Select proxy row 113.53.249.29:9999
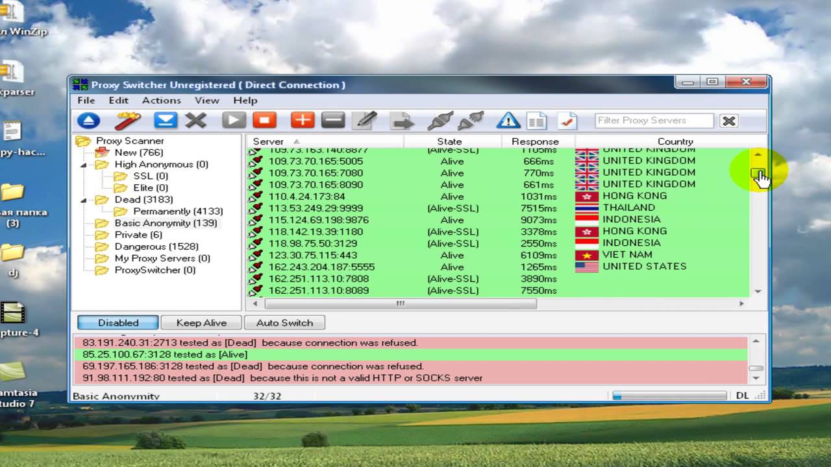The width and height of the screenshot is (831, 467). 498,208
